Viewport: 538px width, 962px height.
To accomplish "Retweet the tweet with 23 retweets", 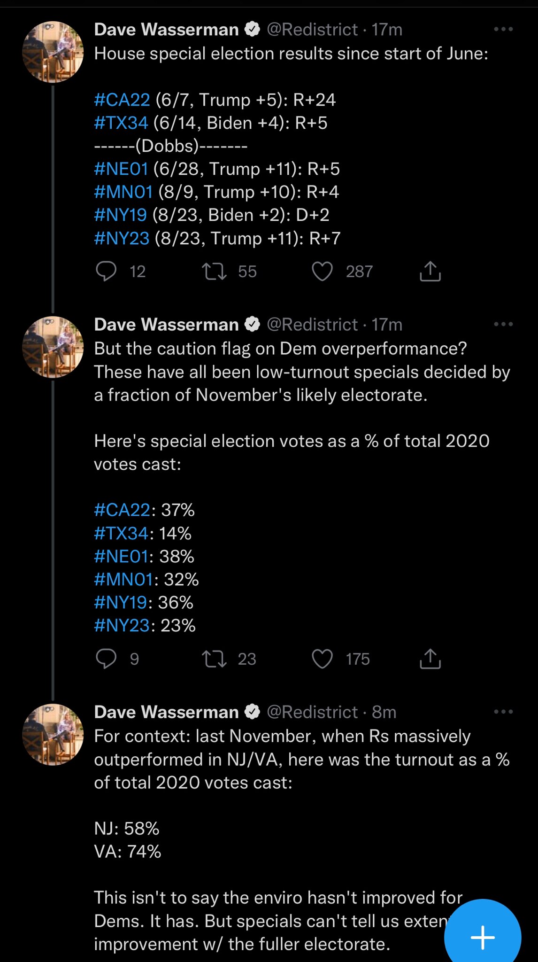I will pos(214,659).
